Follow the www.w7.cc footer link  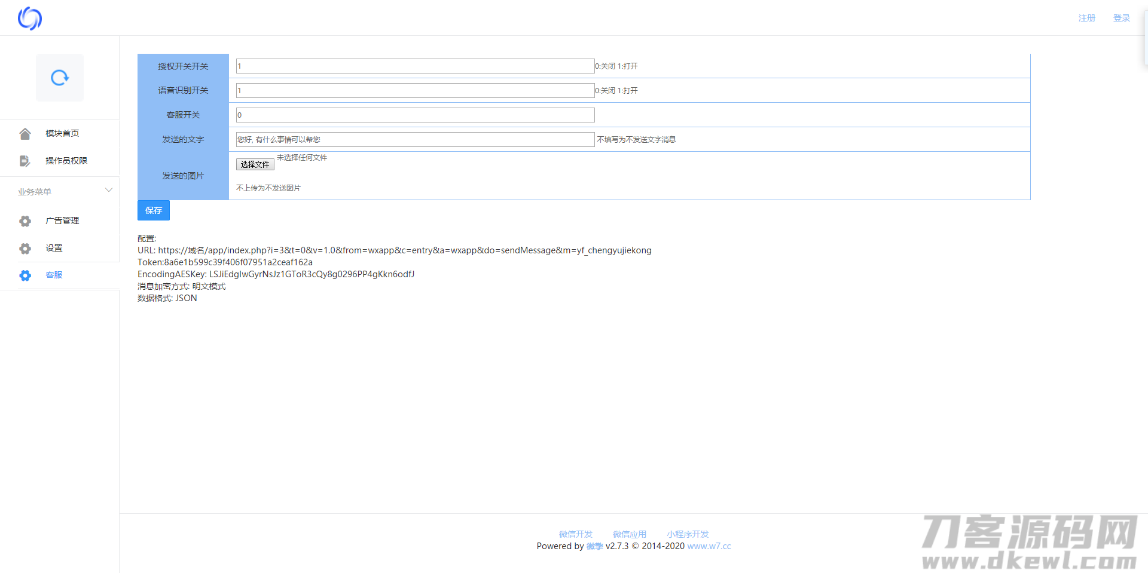(709, 546)
